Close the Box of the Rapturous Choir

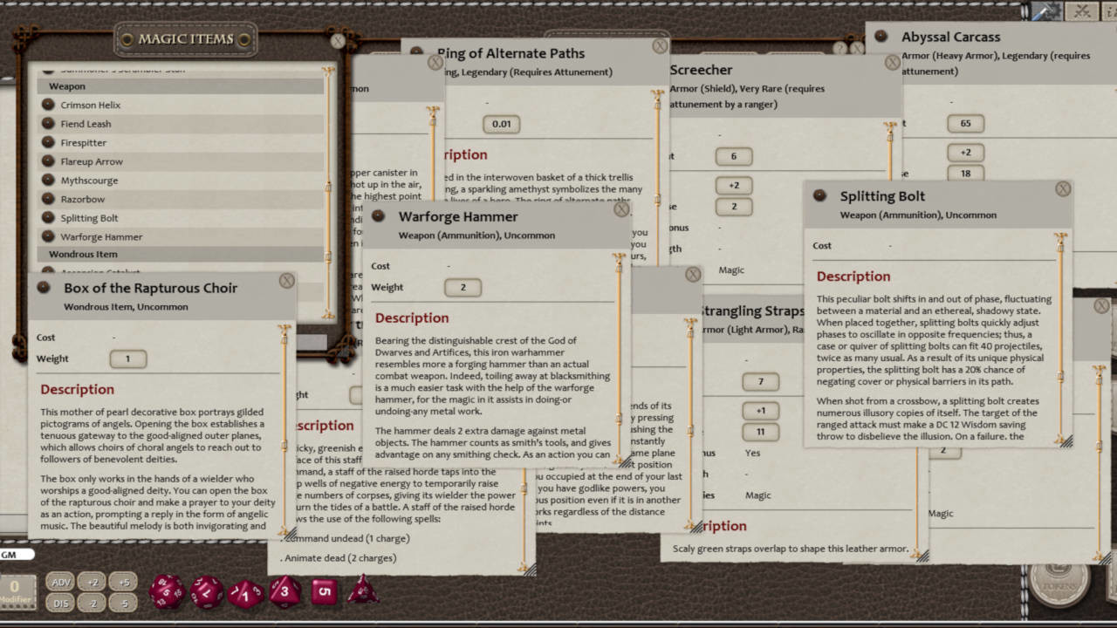[286, 281]
